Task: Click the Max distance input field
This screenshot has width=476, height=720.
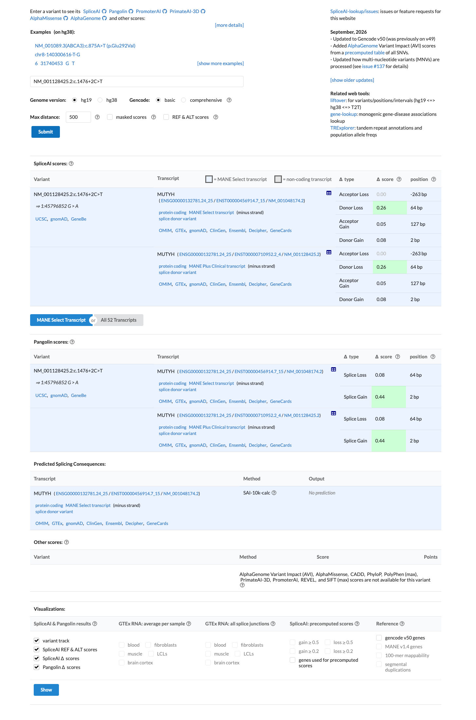Action: click(x=78, y=117)
